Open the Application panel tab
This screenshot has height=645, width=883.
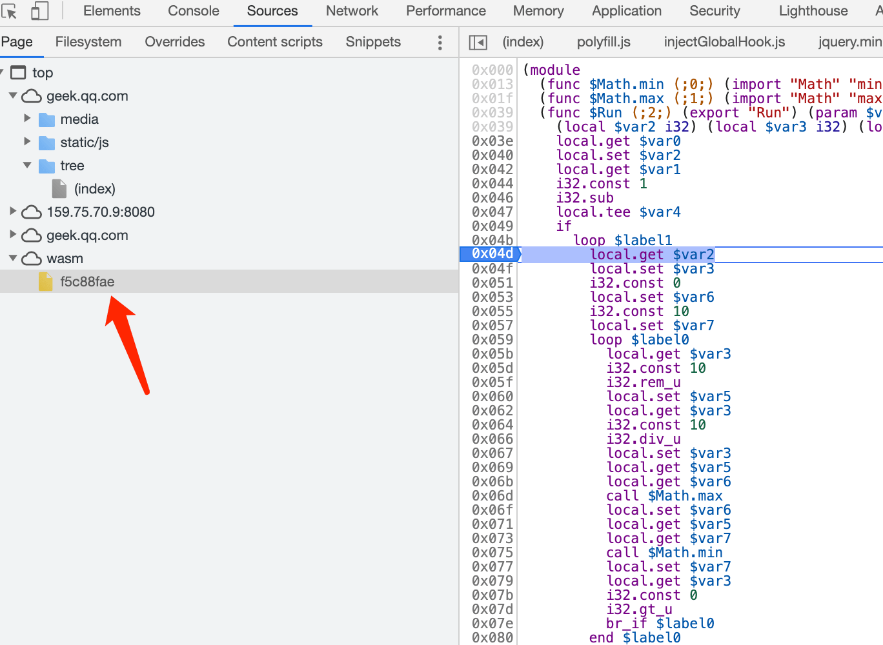coord(627,11)
